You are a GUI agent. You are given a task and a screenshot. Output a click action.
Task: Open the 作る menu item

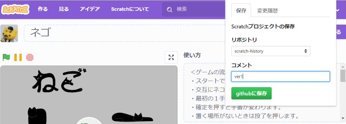click(43, 9)
